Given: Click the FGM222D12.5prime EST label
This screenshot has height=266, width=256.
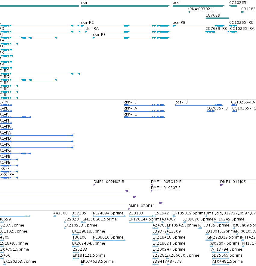Looking at the screenshot, I should [x=223, y=237].
